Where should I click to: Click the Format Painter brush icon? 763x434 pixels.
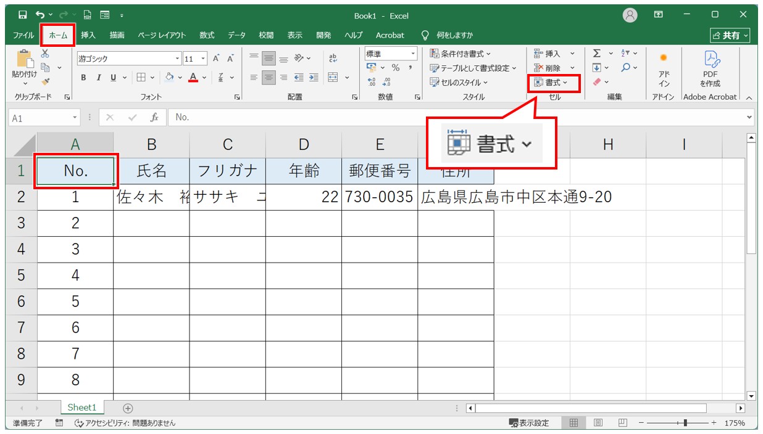46,81
